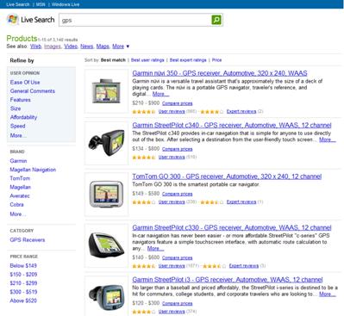344x316 pixels.
Task: Filter price $300 - $519
Action: [23, 292]
